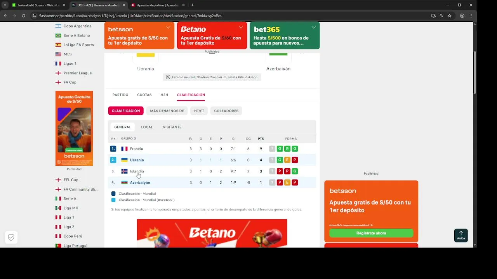Screen dimensions: 497x279
Task: Select the GOLEADORES filter
Action: click(x=226, y=111)
